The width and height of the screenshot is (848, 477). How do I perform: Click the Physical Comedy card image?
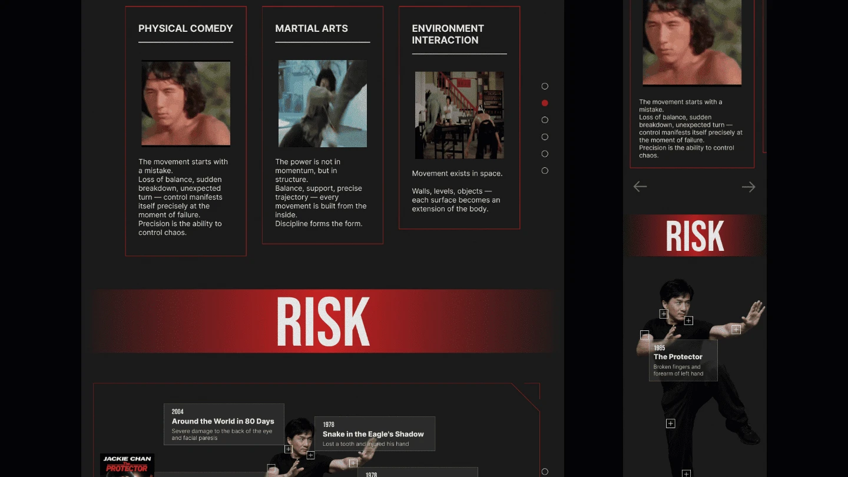[185, 102]
